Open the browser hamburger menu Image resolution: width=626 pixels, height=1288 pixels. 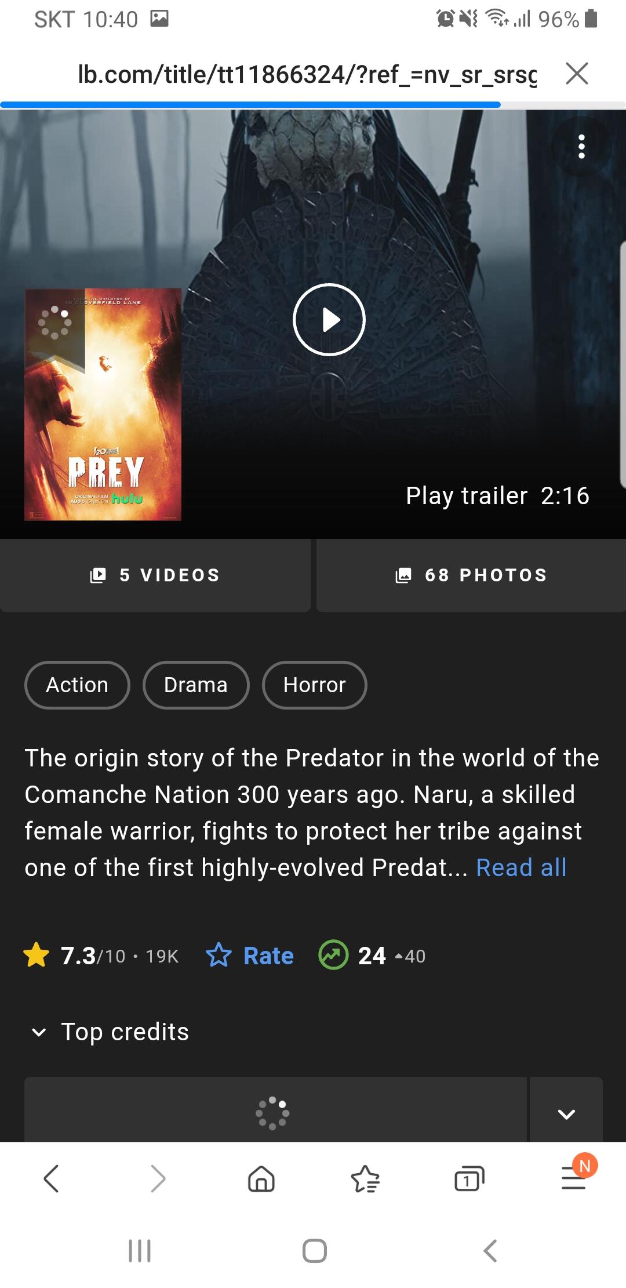(x=574, y=1179)
